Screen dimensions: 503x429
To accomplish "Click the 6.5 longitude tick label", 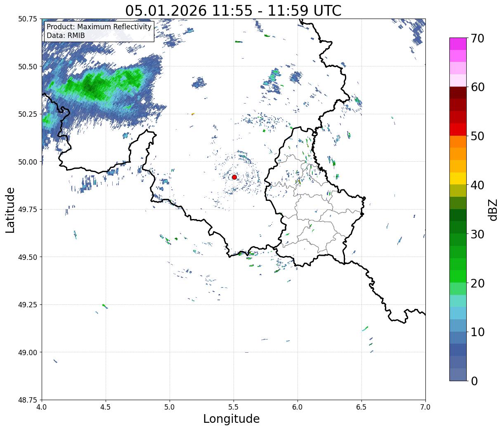I will pyautogui.click(x=361, y=407).
